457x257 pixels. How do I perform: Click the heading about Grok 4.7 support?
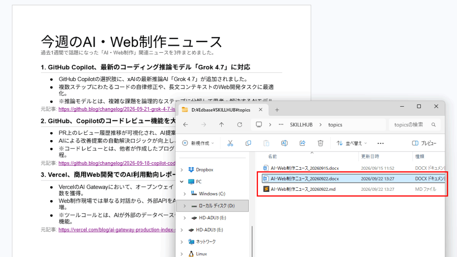click(145, 67)
